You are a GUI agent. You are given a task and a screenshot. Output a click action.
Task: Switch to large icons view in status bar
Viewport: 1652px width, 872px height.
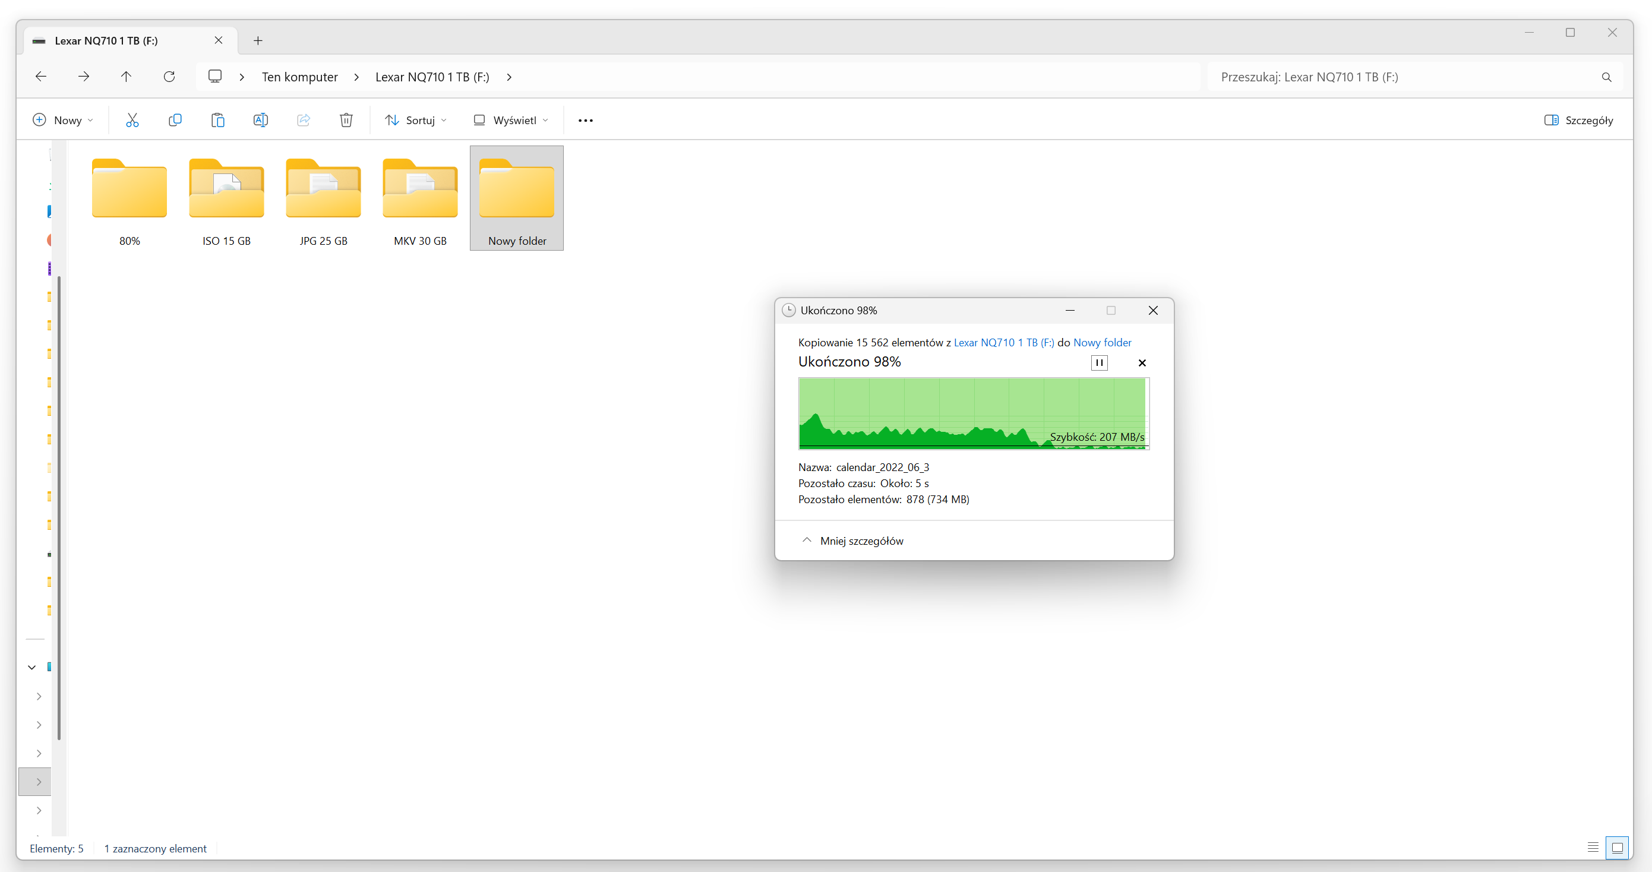(1617, 848)
